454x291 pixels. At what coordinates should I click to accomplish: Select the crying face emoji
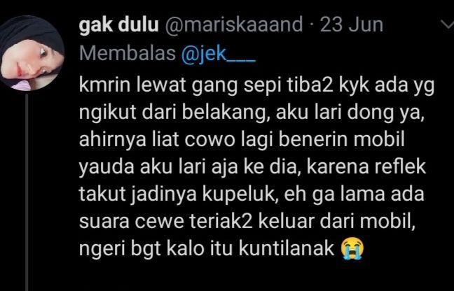(352, 248)
